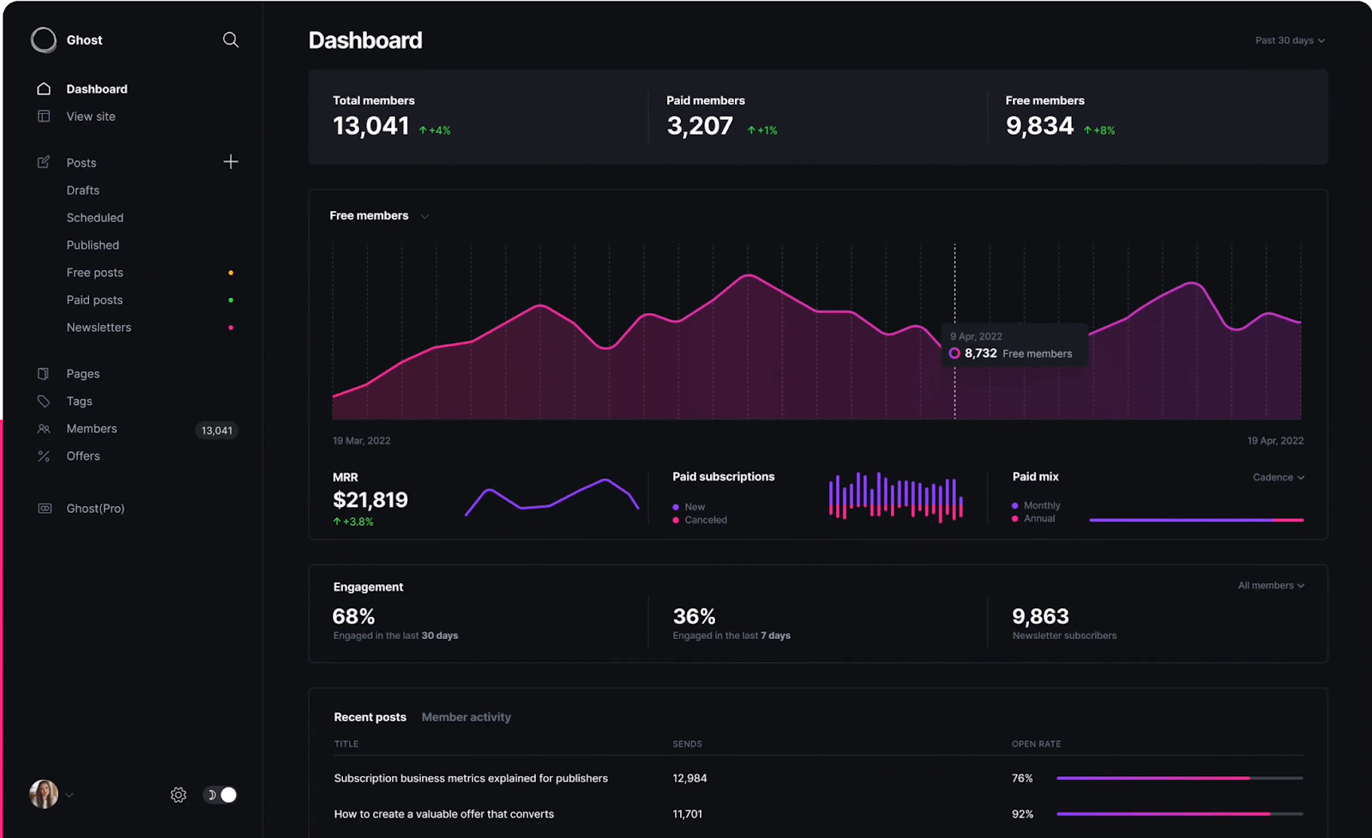Click the Paid mix cadence bar
Screen dimensions: 1372x838
click(1196, 520)
